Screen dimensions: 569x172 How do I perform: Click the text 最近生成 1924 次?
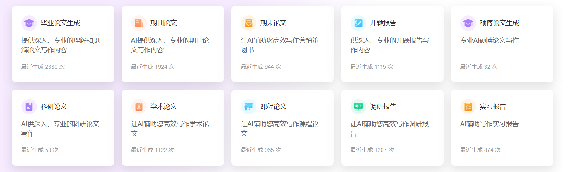(153, 67)
